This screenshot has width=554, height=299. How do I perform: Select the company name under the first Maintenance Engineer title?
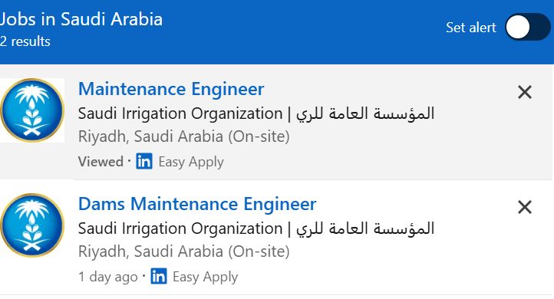[x=256, y=113]
